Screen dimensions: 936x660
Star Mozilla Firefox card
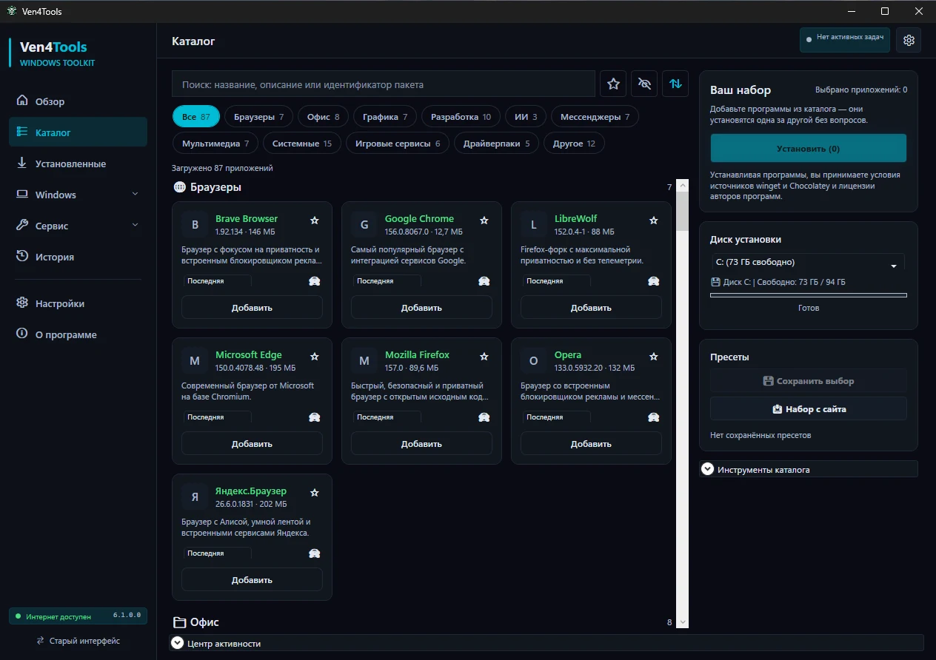pyautogui.click(x=484, y=357)
